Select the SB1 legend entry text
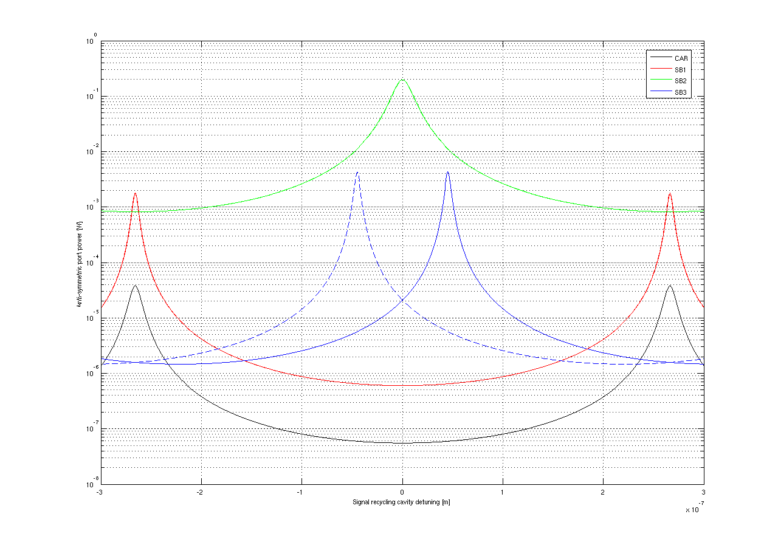The width and height of the screenshot is (778, 545). (x=681, y=70)
